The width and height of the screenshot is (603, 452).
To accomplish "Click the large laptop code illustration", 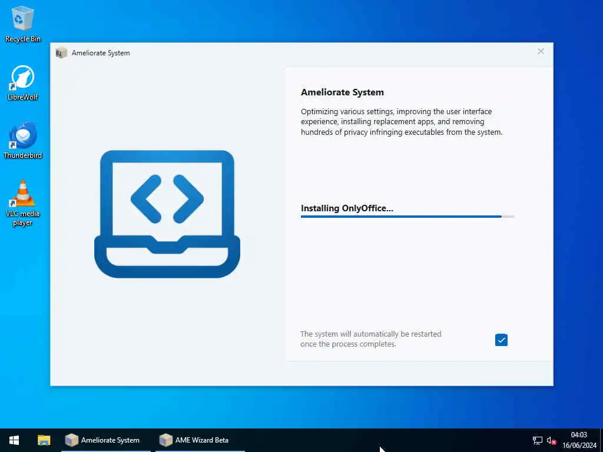I will coord(167,214).
